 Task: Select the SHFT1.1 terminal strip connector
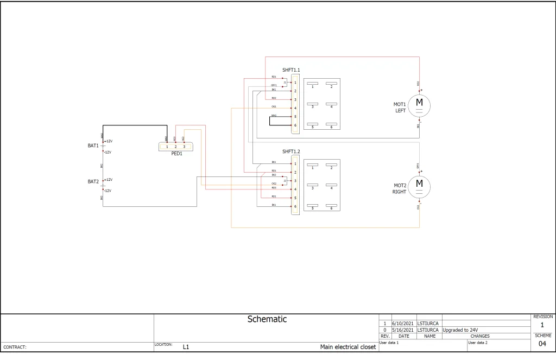295,104
